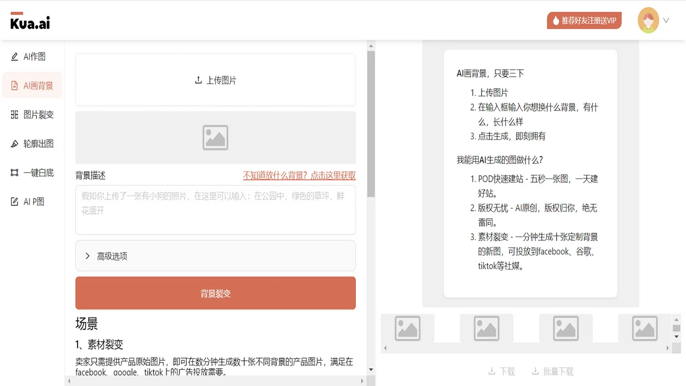
Task: Select the first result thumbnail placeholder
Action: point(407,328)
